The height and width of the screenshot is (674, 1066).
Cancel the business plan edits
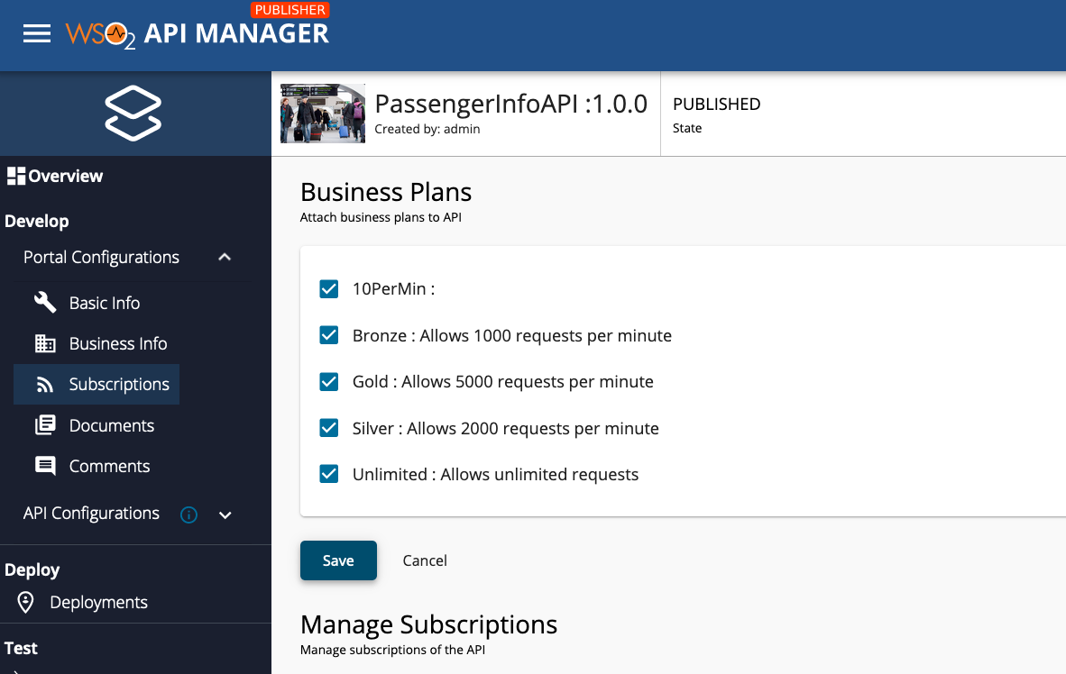425,560
